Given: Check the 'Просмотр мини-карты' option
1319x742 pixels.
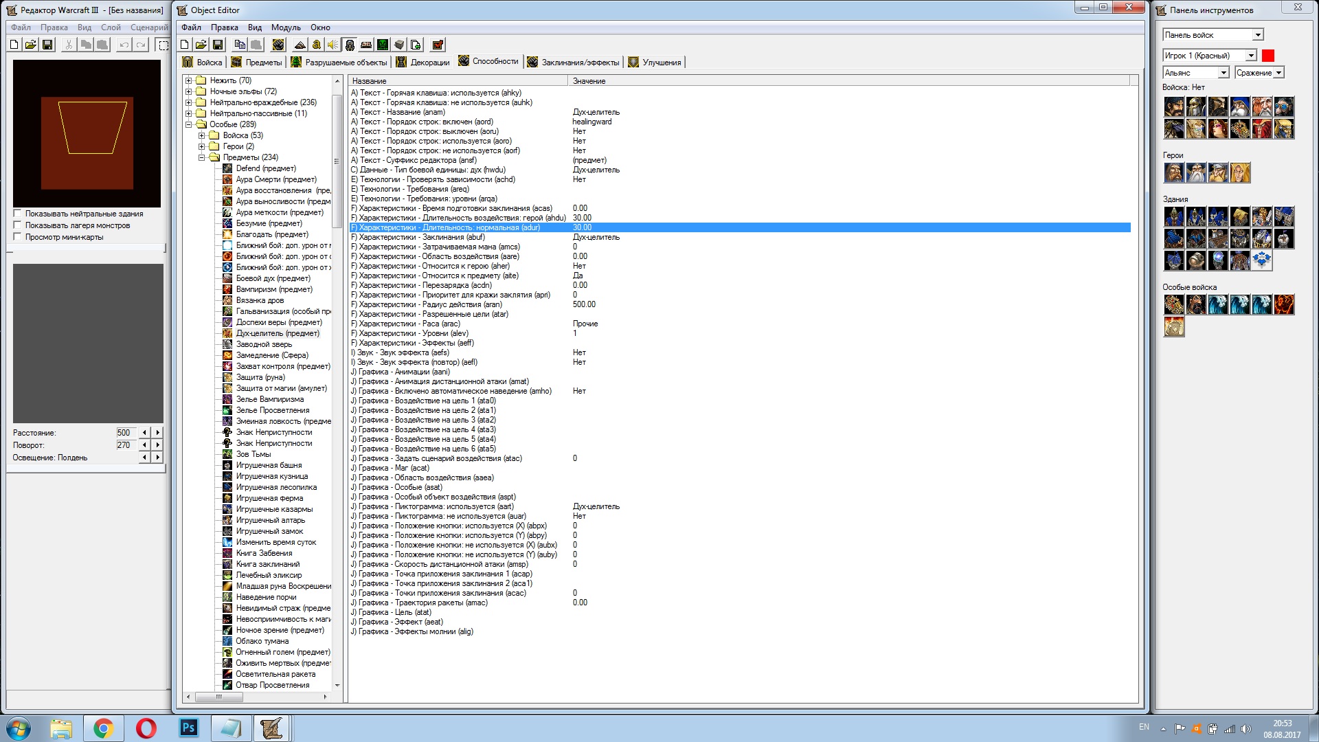Looking at the screenshot, I should [x=18, y=237].
